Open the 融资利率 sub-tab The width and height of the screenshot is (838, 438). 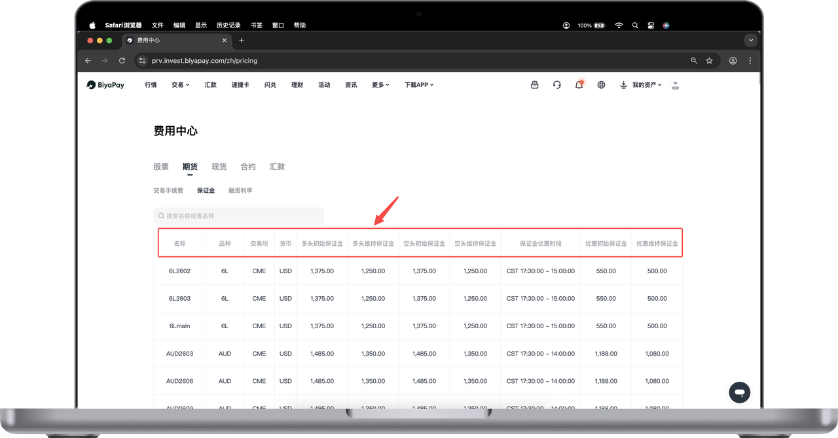point(240,191)
